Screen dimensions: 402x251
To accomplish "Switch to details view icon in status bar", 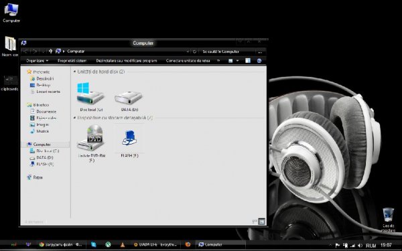I will [x=255, y=222].
